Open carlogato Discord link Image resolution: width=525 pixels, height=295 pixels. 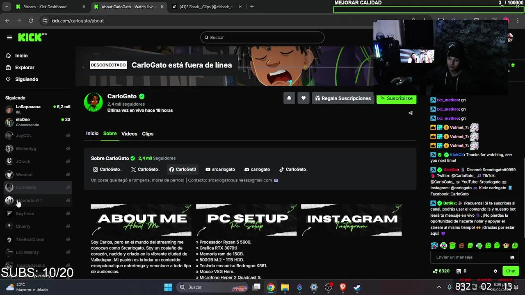257,169
